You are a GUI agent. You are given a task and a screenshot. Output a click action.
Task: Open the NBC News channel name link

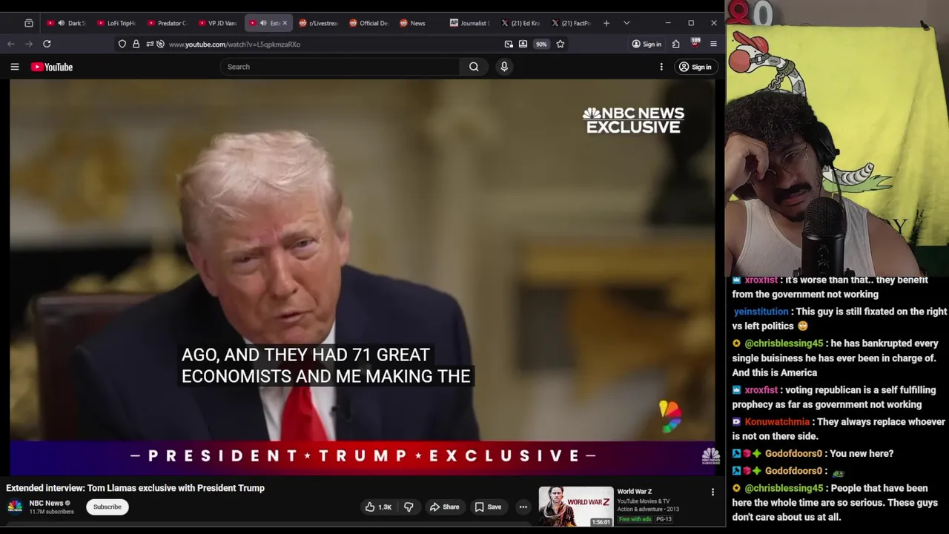tap(46, 503)
